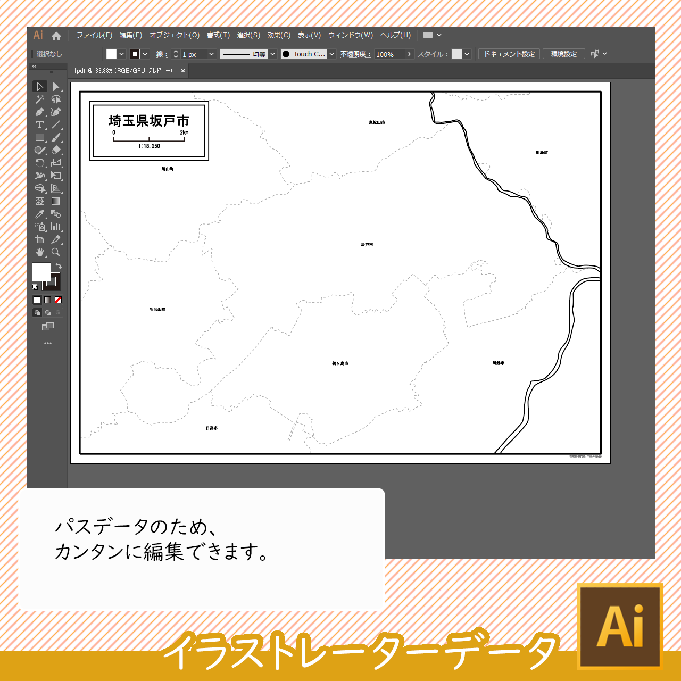Activate the Width/Warp tool

(40, 176)
